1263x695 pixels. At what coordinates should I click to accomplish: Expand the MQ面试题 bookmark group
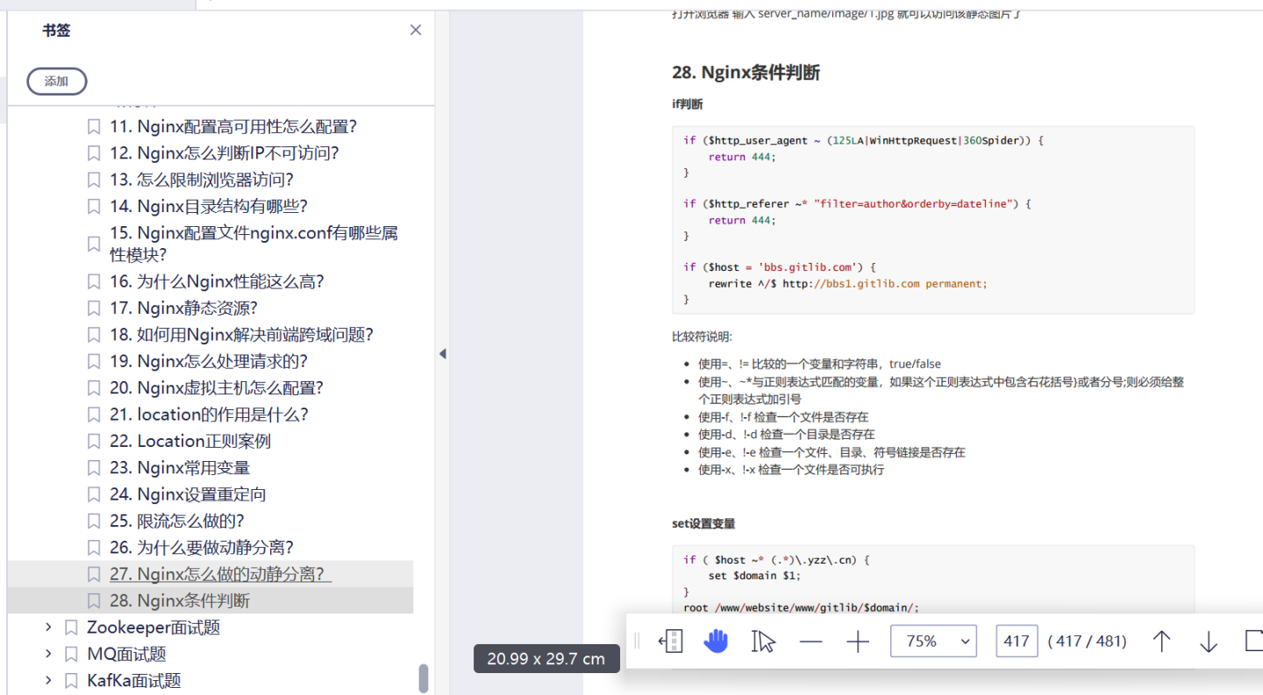click(x=49, y=654)
